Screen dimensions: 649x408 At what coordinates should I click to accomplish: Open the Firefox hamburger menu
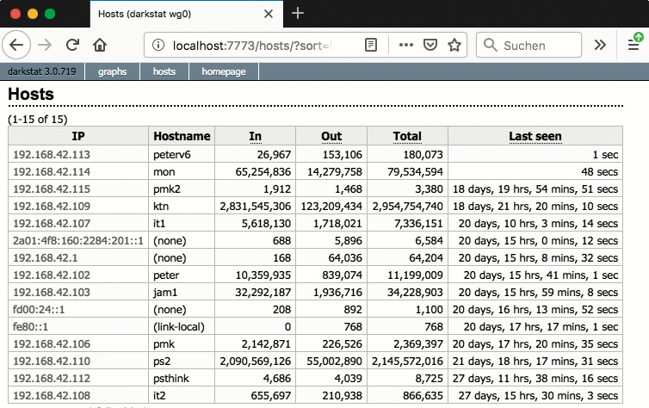(633, 45)
